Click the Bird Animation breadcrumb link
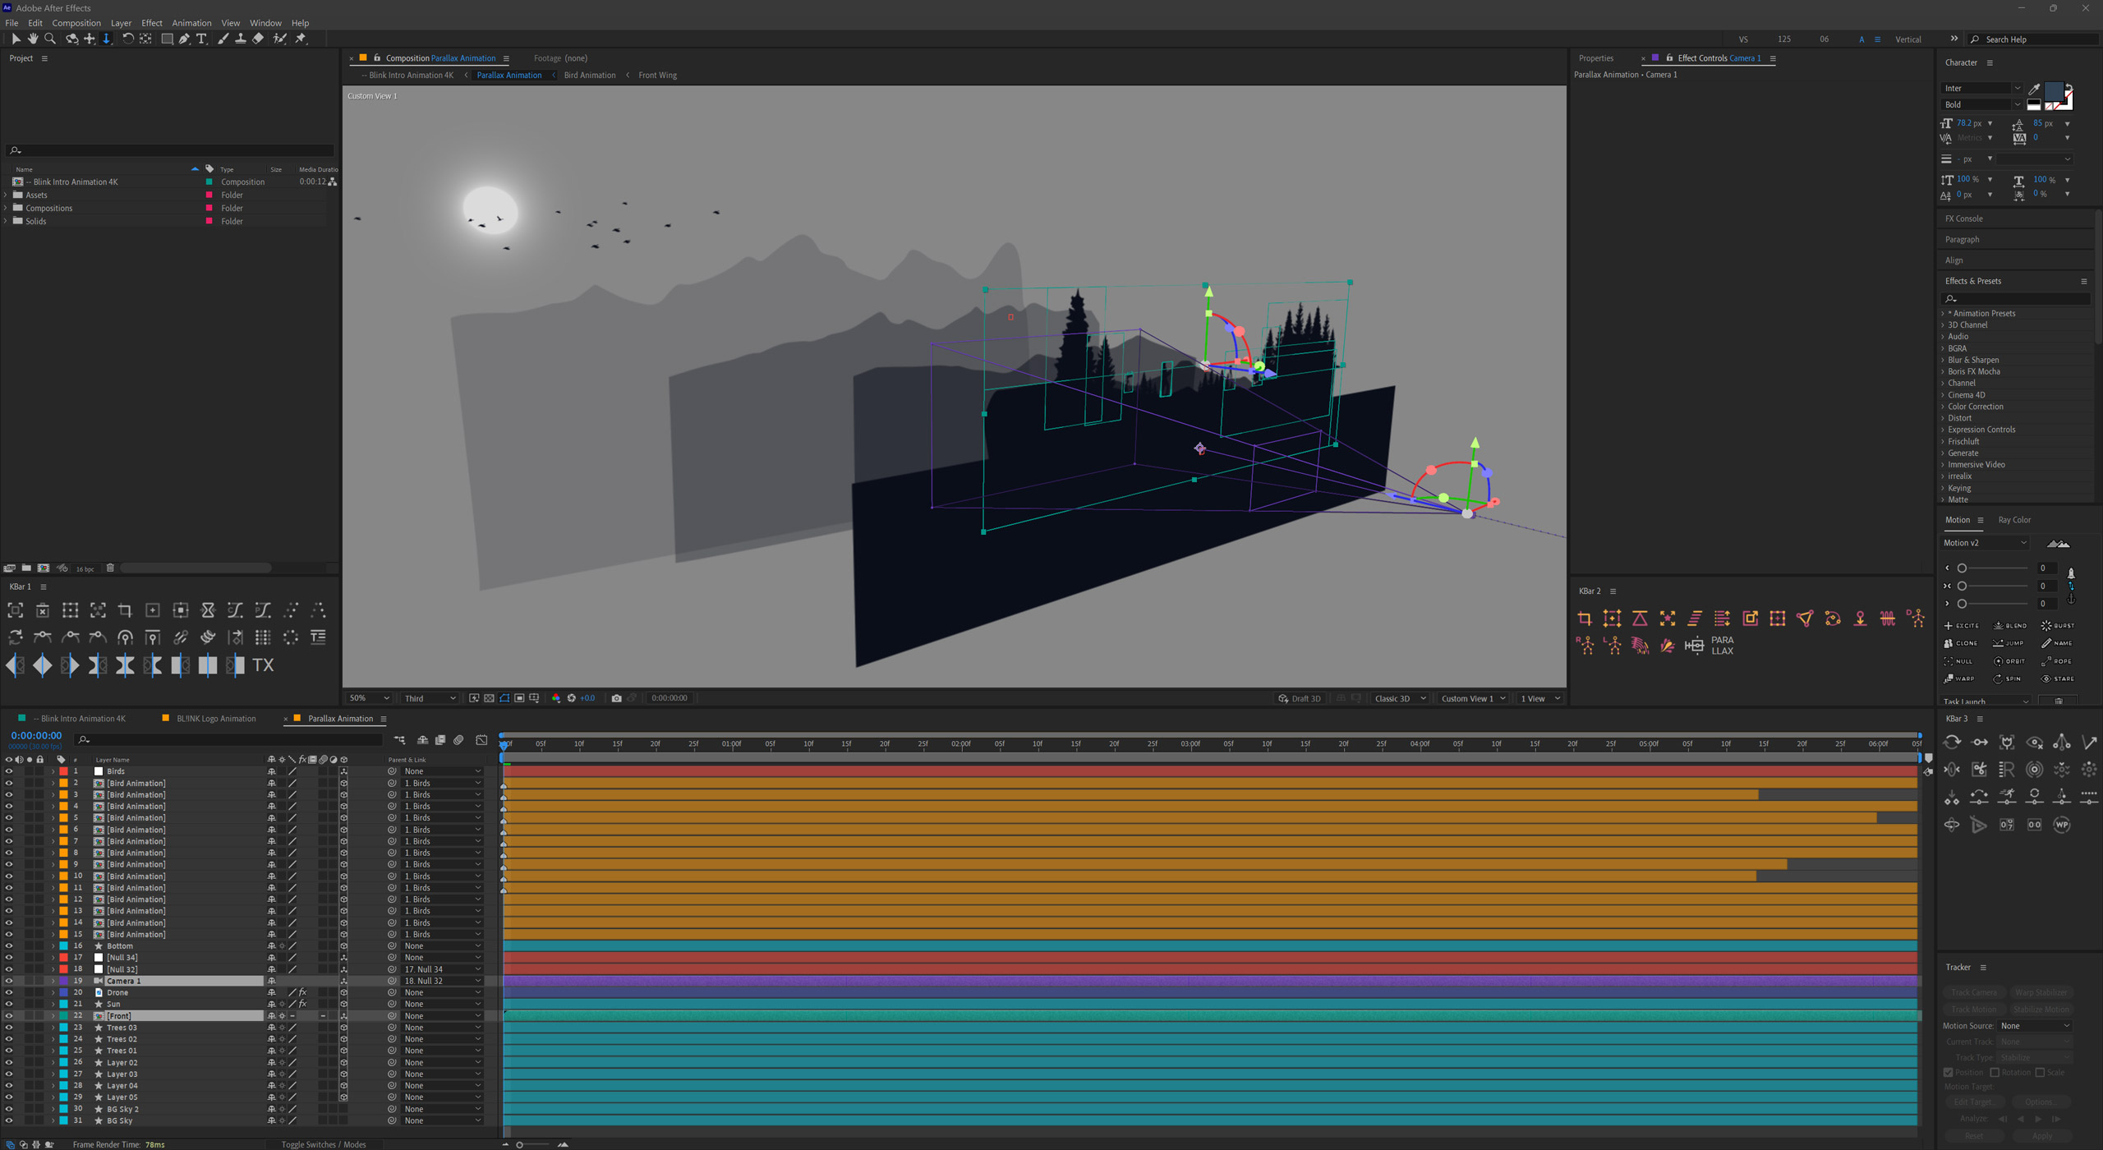2103x1150 pixels. point(589,76)
